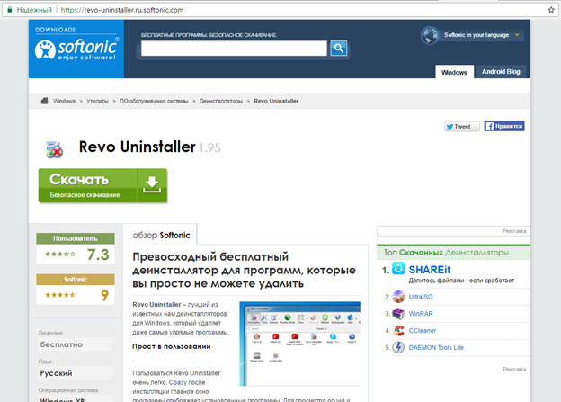Viewport: 561px width, 402px height.
Task: Switch to the Windows tab
Action: point(454,72)
